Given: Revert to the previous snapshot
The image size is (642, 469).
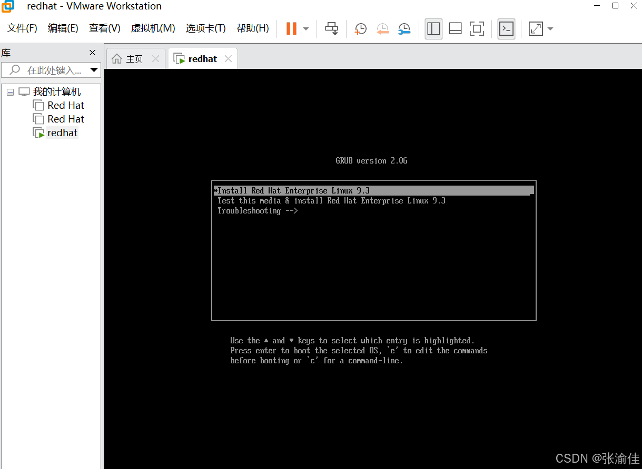Looking at the screenshot, I should (x=383, y=29).
